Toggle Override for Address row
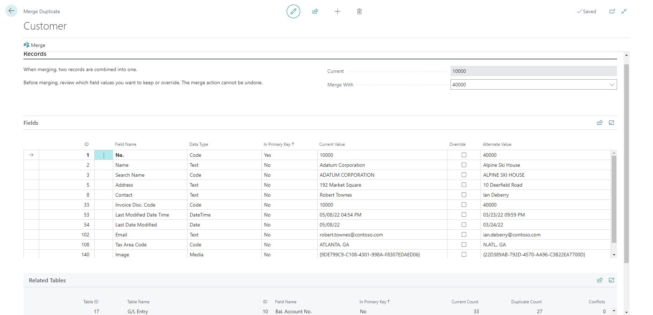Image resolution: width=653 pixels, height=315 pixels. [x=464, y=185]
